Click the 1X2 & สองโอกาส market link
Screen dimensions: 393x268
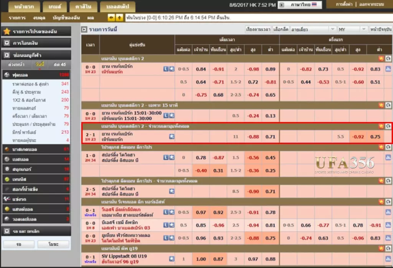coord(29,100)
